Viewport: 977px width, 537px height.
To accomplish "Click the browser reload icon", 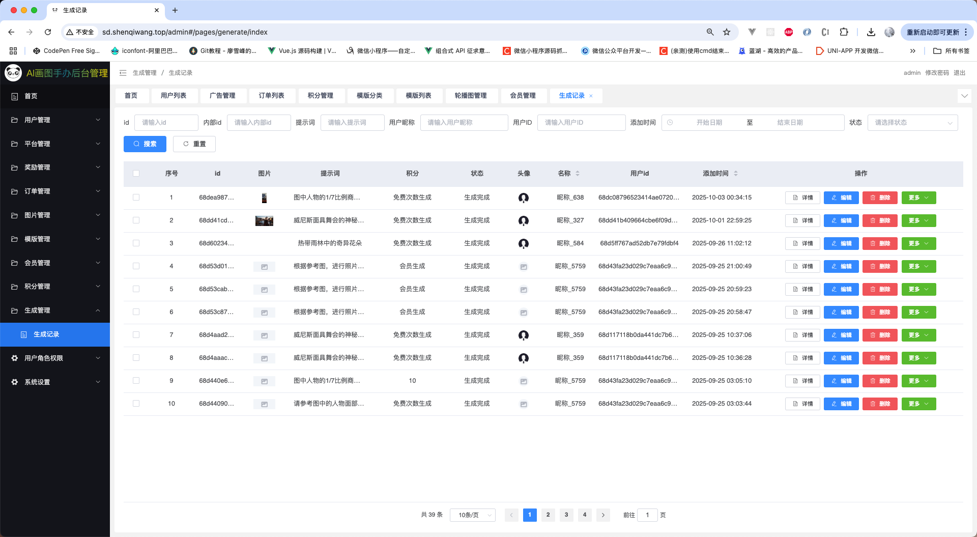I will [x=48, y=32].
